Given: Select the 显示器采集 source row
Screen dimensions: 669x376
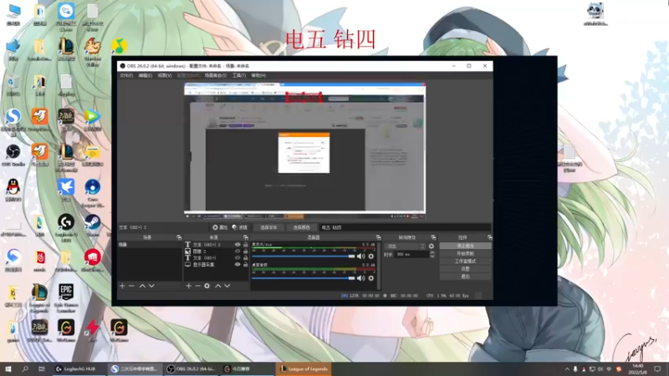Looking at the screenshot, I should tap(216, 265).
